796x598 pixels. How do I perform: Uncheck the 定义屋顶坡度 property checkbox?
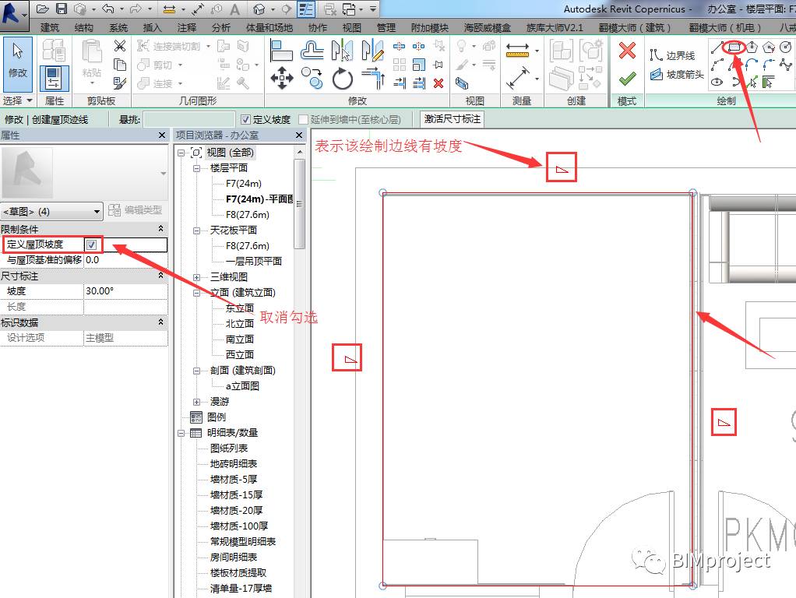[91, 244]
